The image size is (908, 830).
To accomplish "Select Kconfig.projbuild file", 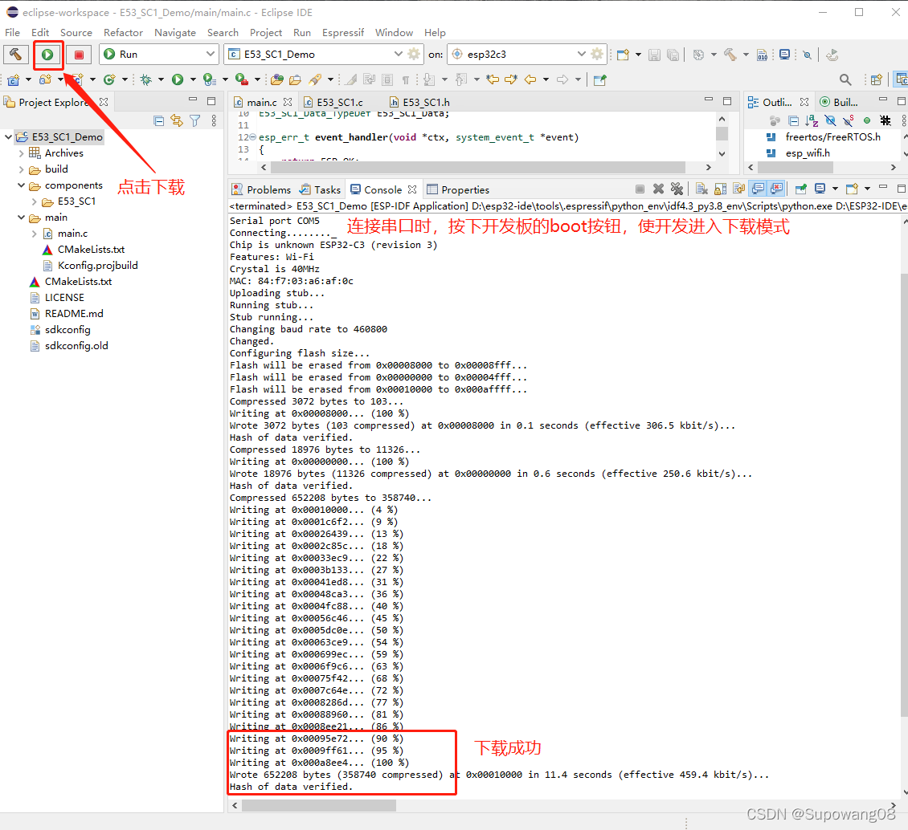I will pyautogui.click(x=97, y=266).
